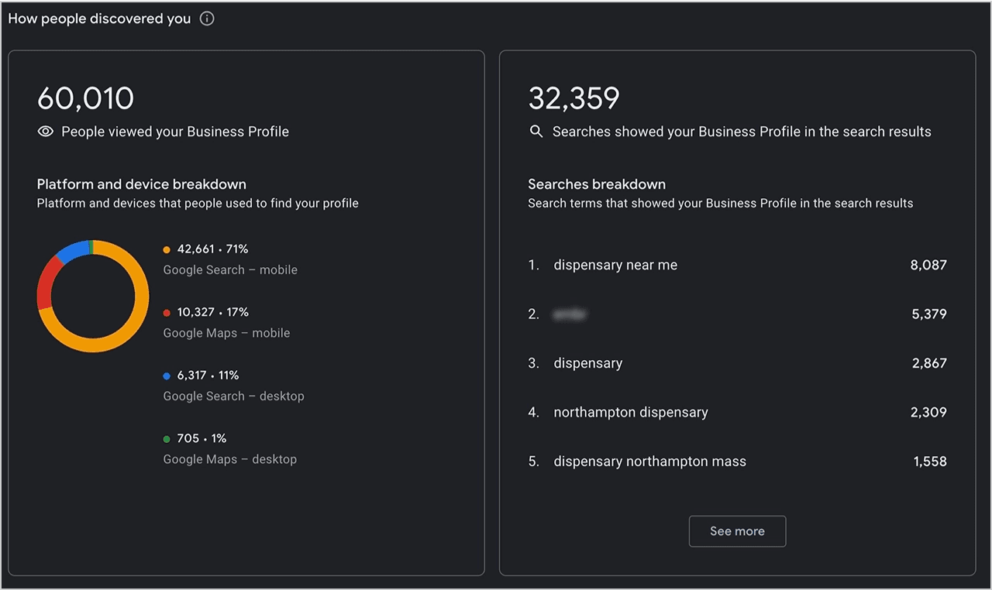Click the orange Google Search mobile dot
The width and height of the screenshot is (992, 590).
[x=167, y=249]
